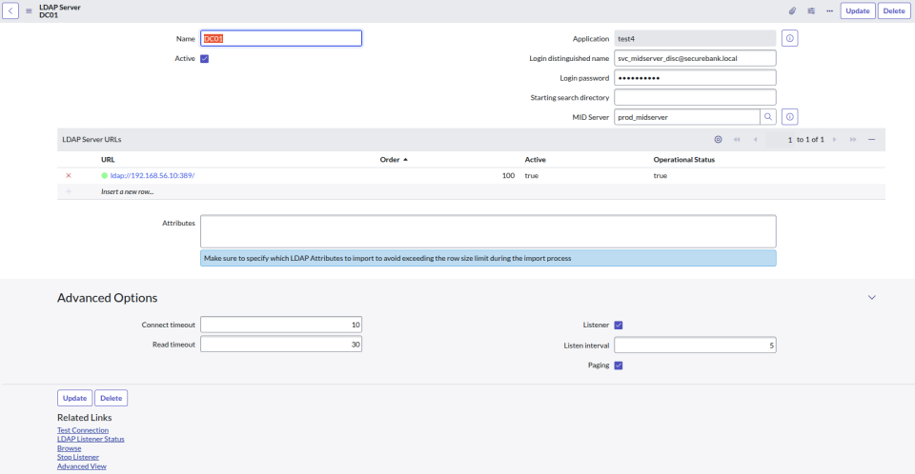
Task: Personalize LDAP Server URLs list gear icon
Action: [719, 139]
